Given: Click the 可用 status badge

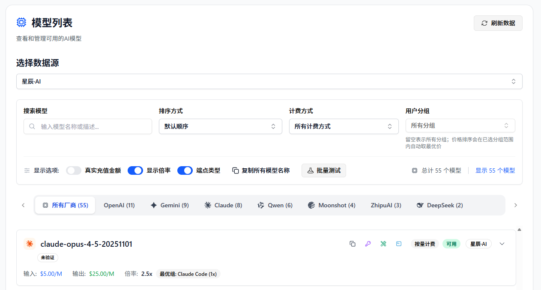Looking at the screenshot, I should tap(451, 244).
